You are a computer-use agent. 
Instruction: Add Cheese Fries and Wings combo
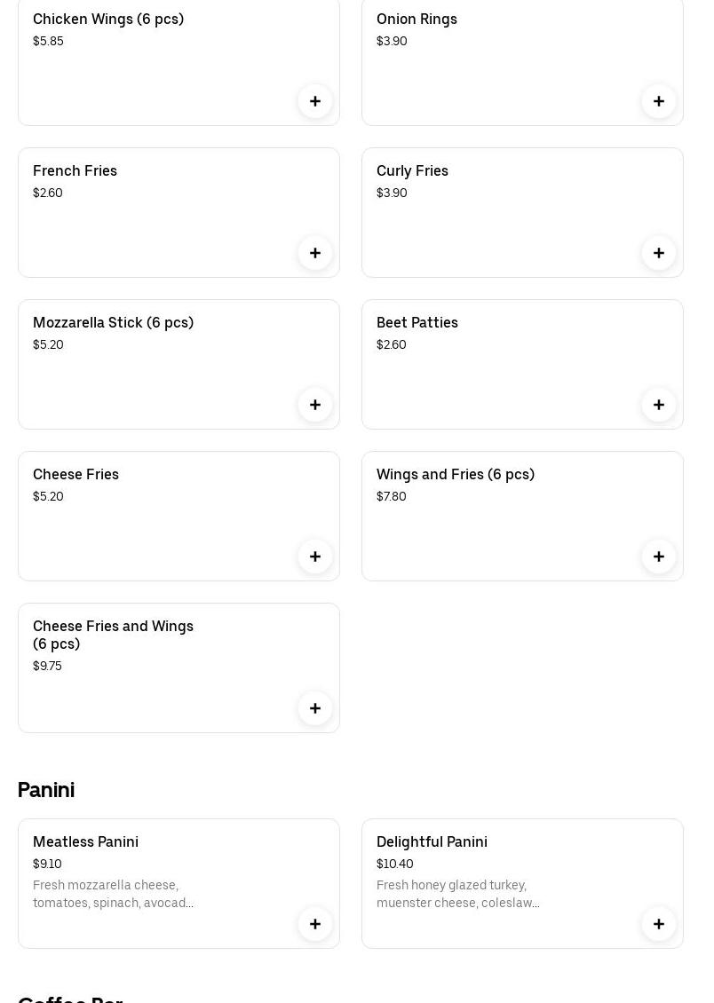pos(315,708)
